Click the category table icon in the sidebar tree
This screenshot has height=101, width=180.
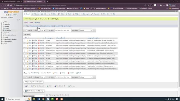(x=5, y=31)
